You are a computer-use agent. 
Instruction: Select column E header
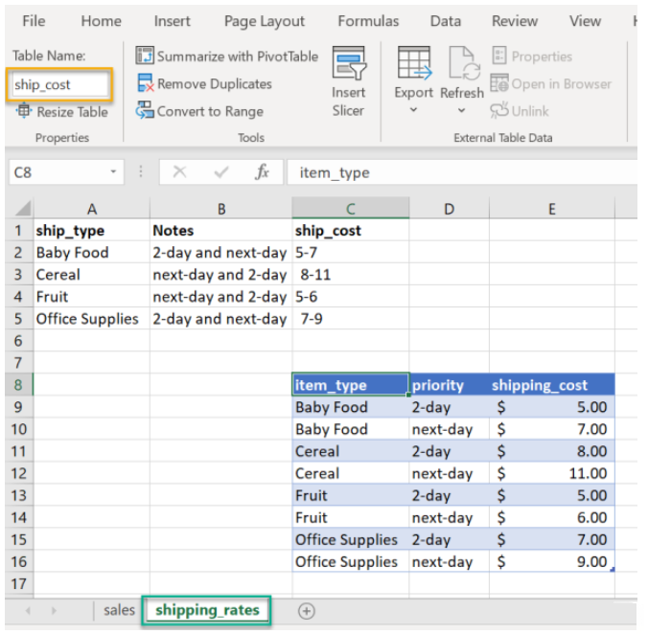click(552, 209)
